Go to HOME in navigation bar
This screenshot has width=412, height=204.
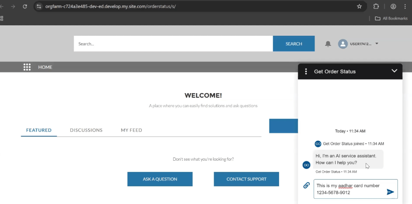(x=45, y=67)
